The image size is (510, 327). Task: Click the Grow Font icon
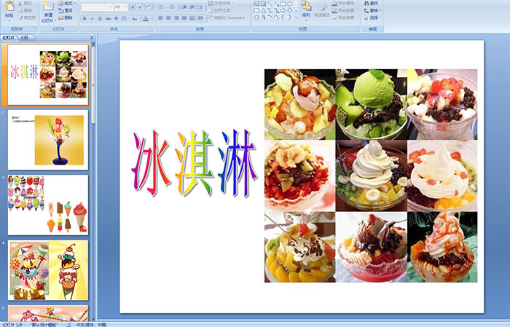[x=133, y=7]
